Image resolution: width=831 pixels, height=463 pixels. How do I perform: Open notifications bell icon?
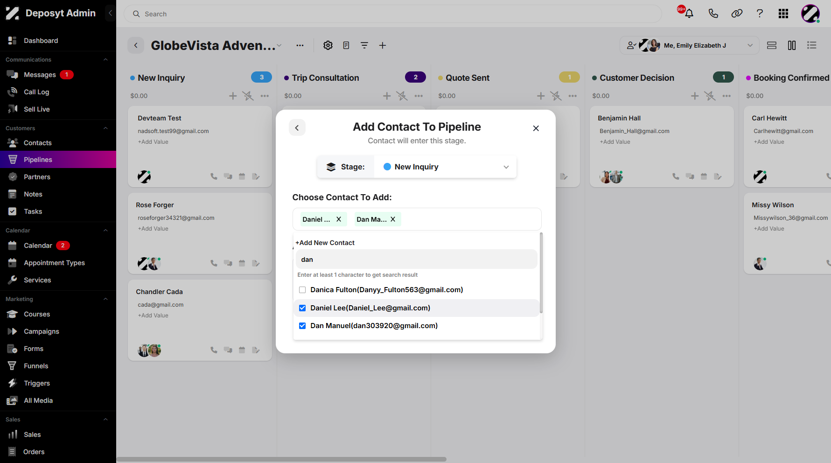[689, 14]
